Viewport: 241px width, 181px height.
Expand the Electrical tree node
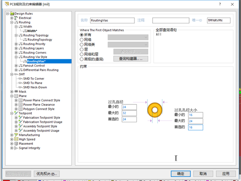point(12,18)
